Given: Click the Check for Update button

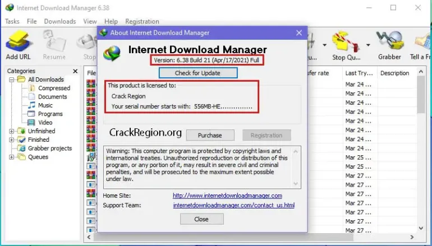Looking at the screenshot, I should coord(198,73).
